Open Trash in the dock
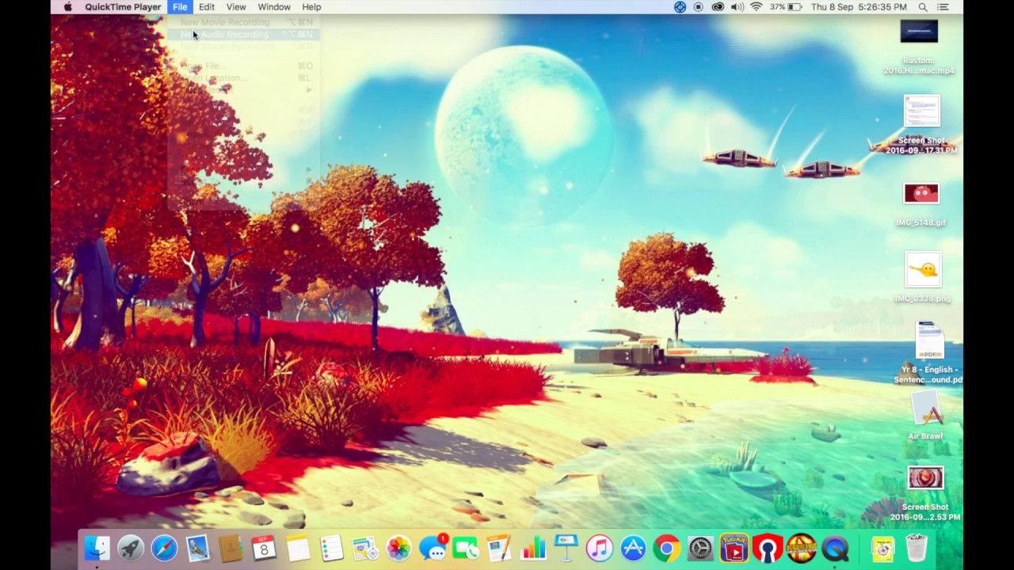This screenshot has width=1014, height=570. point(917,548)
